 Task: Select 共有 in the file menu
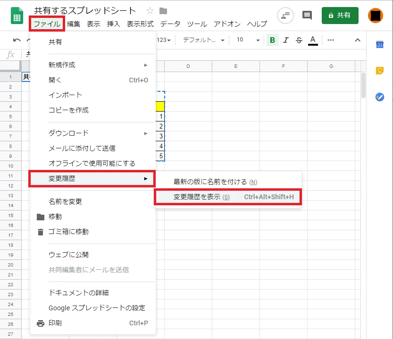coord(93,42)
